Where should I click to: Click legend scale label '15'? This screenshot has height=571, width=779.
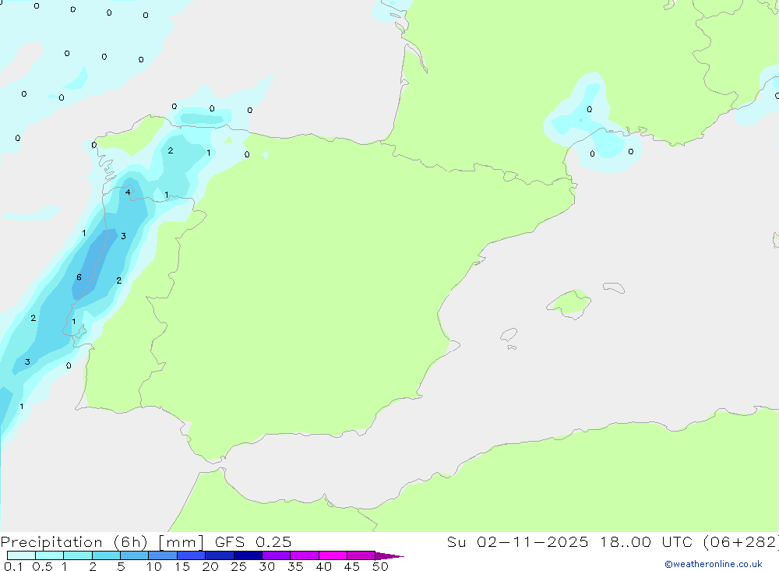coord(182,566)
